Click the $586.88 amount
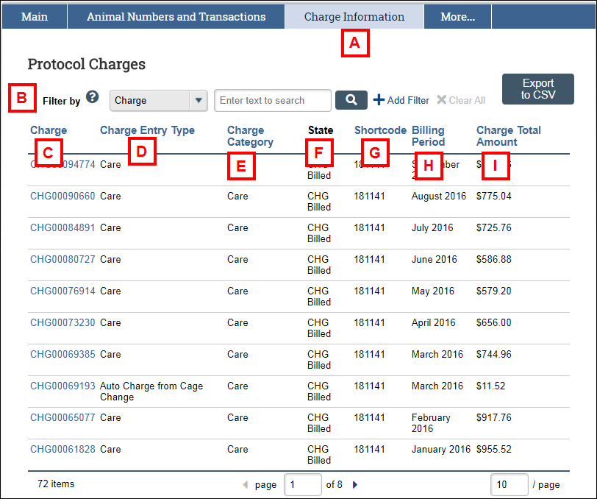The height and width of the screenshot is (499, 597). coord(494,260)
